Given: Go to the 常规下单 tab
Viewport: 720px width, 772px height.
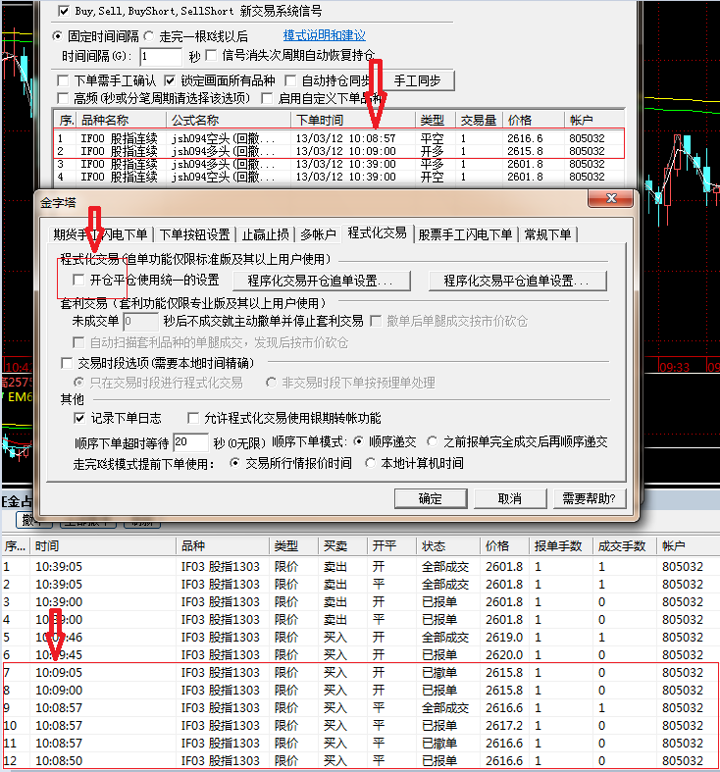Looking at the screenshot, I should pyautogui.click(x=548, y=234).
